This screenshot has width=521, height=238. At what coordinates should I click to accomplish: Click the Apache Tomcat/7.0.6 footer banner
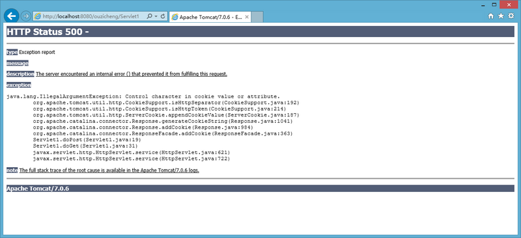tap(260, 189)
